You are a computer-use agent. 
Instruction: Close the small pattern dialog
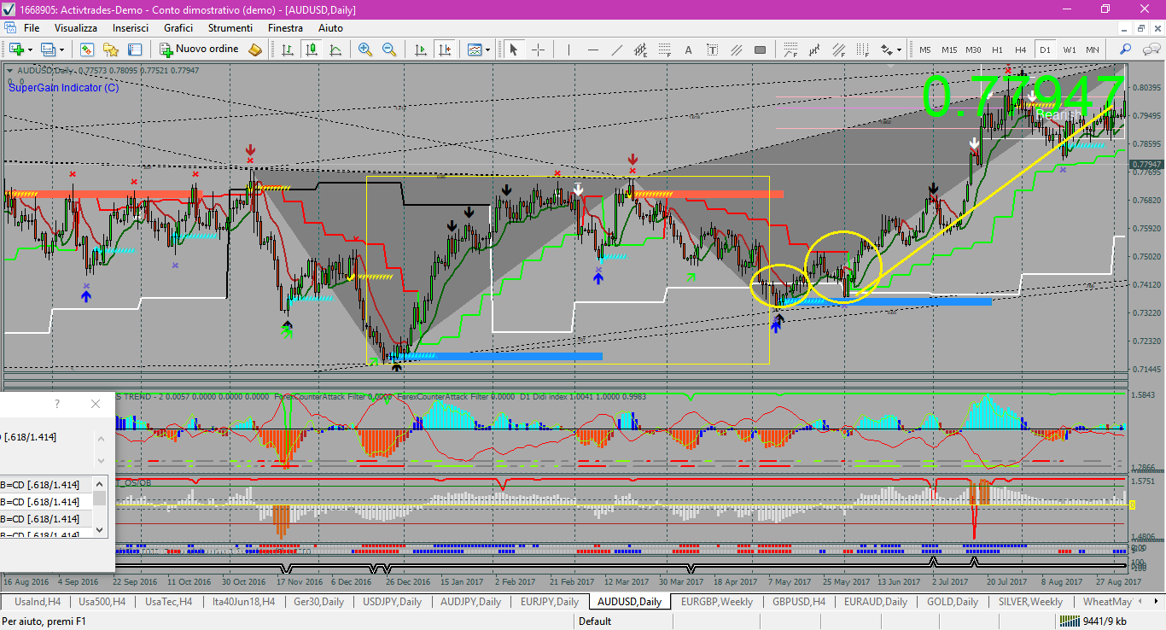(x=96, y=404)
